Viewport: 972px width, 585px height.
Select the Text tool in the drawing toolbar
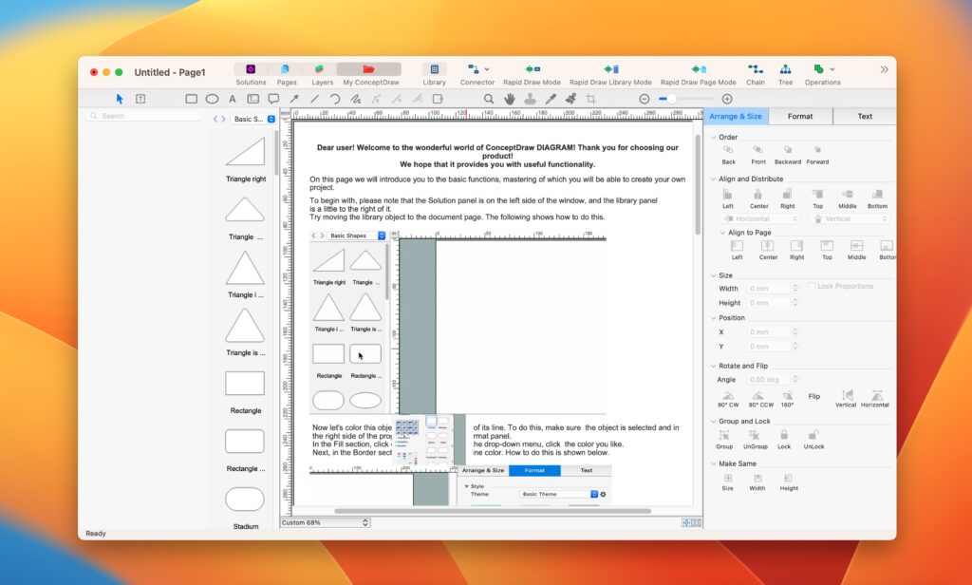point(232,99)
